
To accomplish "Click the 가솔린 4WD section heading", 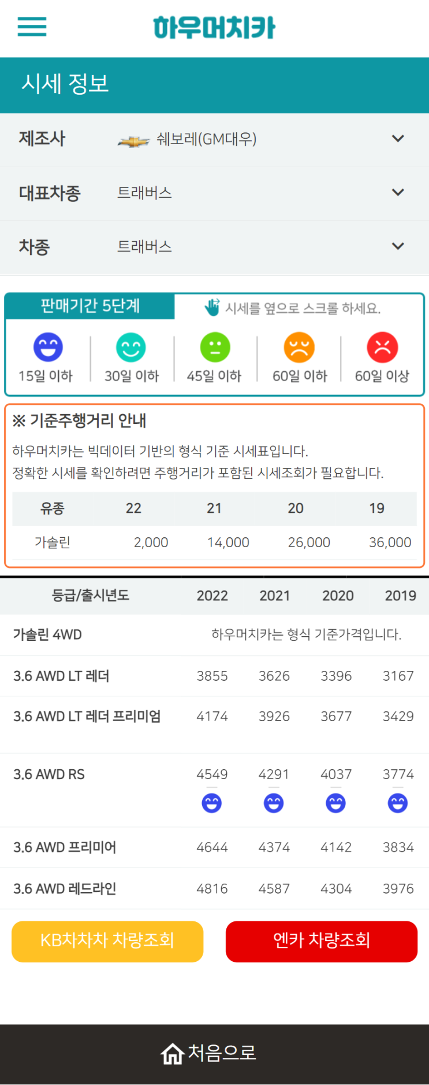I will click(x=47, y=634).
